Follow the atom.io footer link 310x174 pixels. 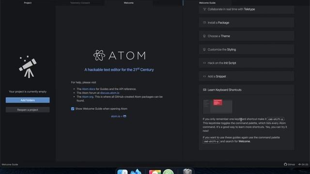(x=116, y=116)
